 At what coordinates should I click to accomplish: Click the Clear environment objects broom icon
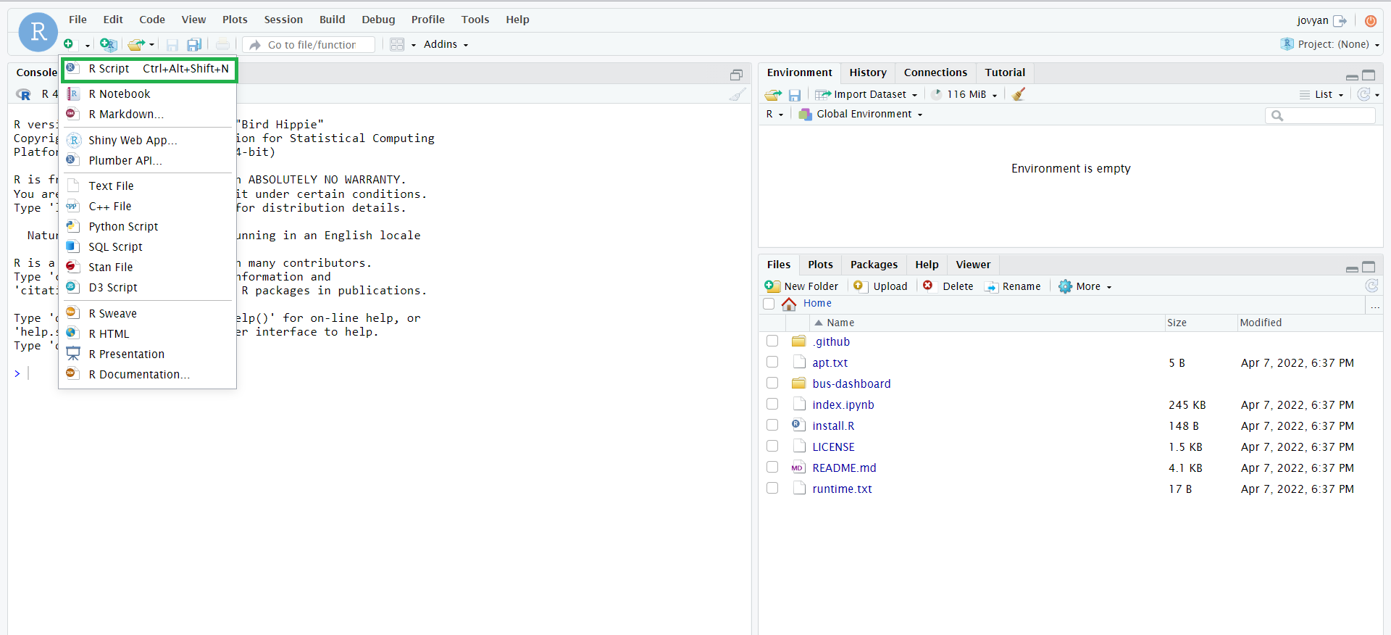click(x=1019, y=94)
